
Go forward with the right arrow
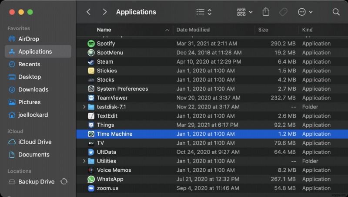(x=104, y=12)
